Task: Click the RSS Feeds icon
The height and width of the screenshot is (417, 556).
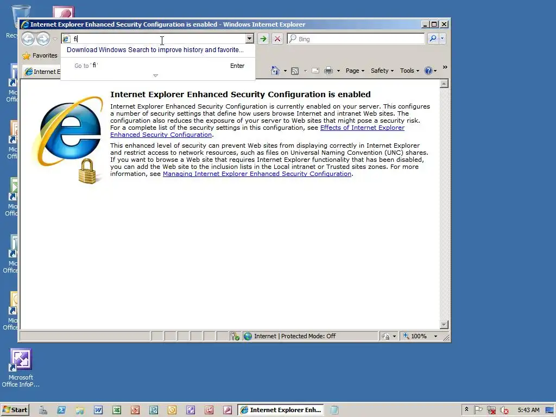Action: click(x=295, y=71)
